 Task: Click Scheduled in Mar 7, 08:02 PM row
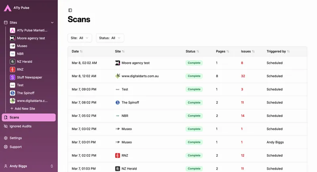tap(274, 103)
